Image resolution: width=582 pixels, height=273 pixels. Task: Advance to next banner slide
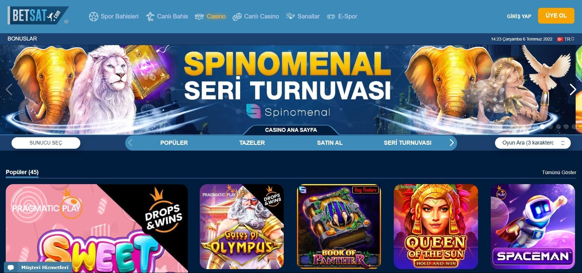click(x=573, y=89)
